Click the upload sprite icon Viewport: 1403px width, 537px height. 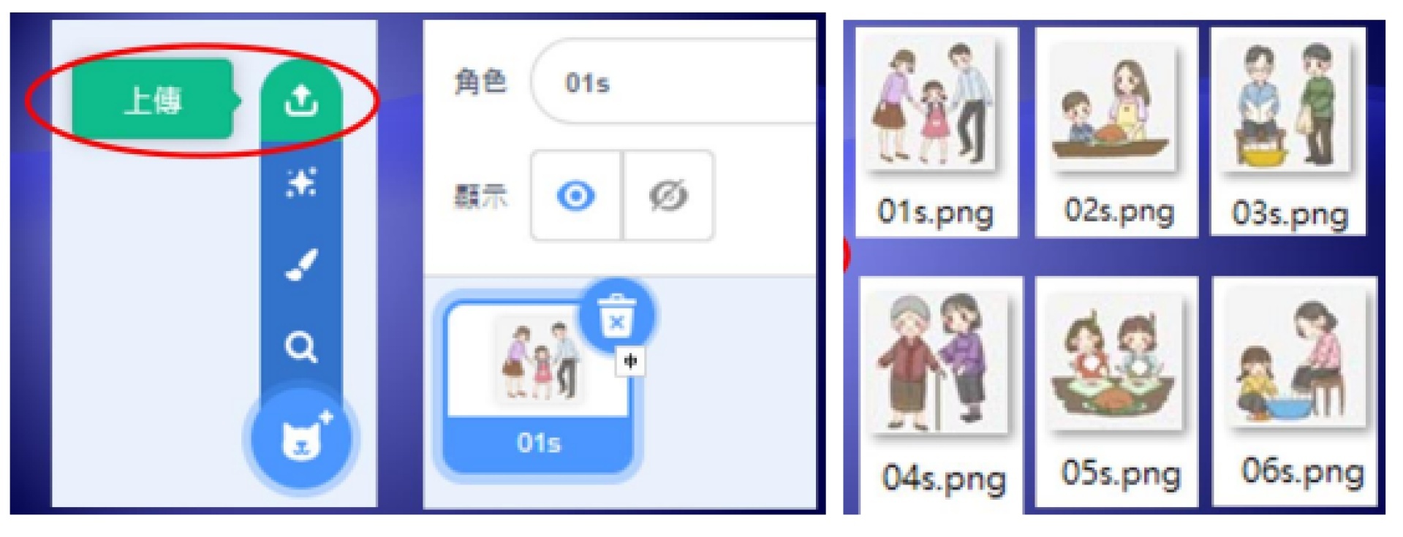coord(301,100)
